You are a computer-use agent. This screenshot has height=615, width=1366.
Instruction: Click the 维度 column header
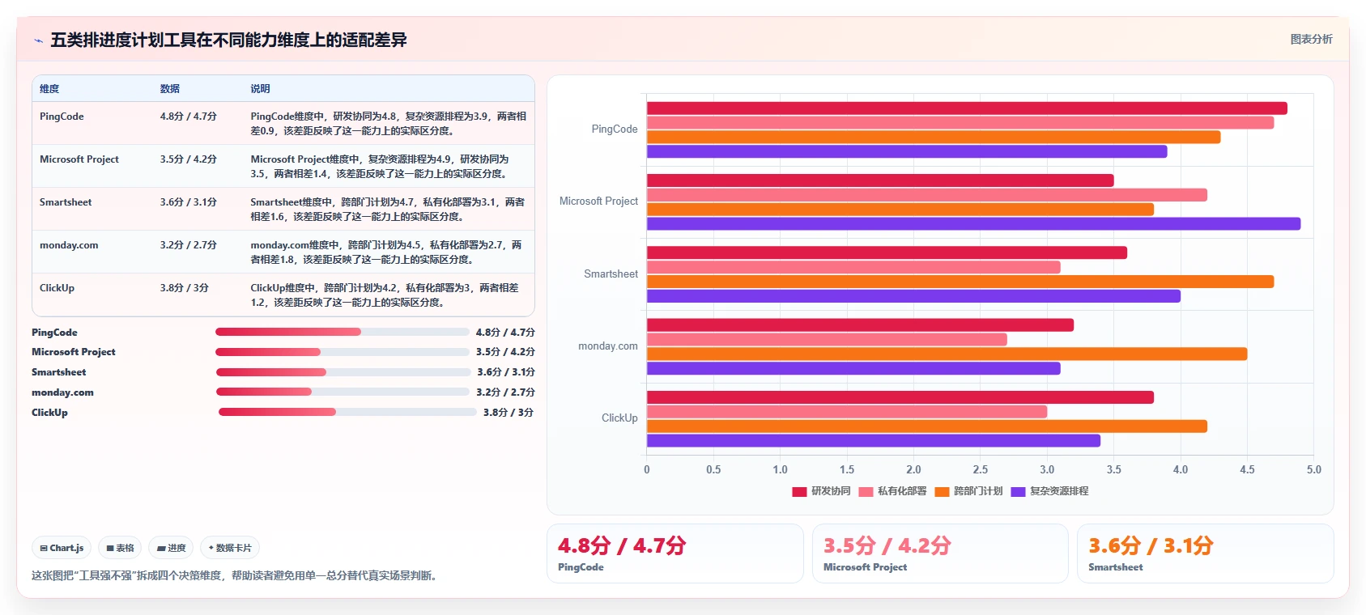(x=49, y=89)
